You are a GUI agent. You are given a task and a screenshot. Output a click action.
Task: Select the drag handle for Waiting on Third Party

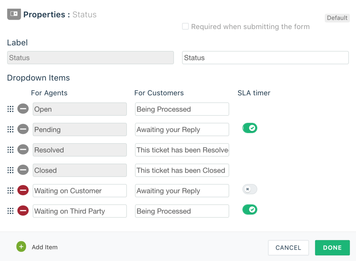[x=10, y=211]
